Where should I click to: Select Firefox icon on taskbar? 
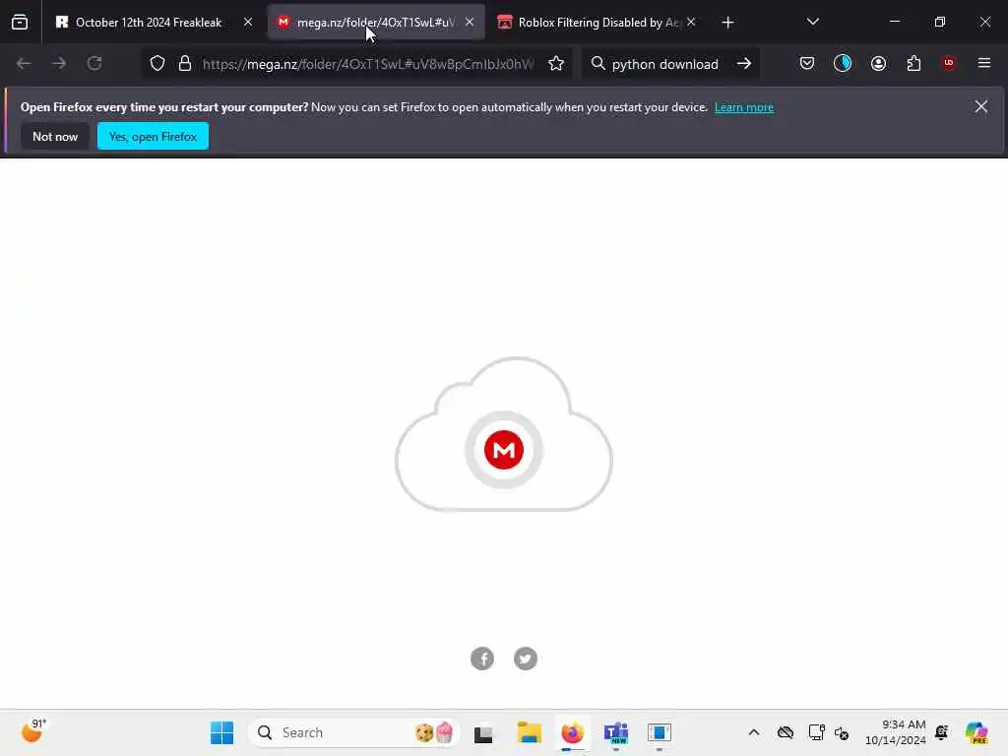(572, 732)
